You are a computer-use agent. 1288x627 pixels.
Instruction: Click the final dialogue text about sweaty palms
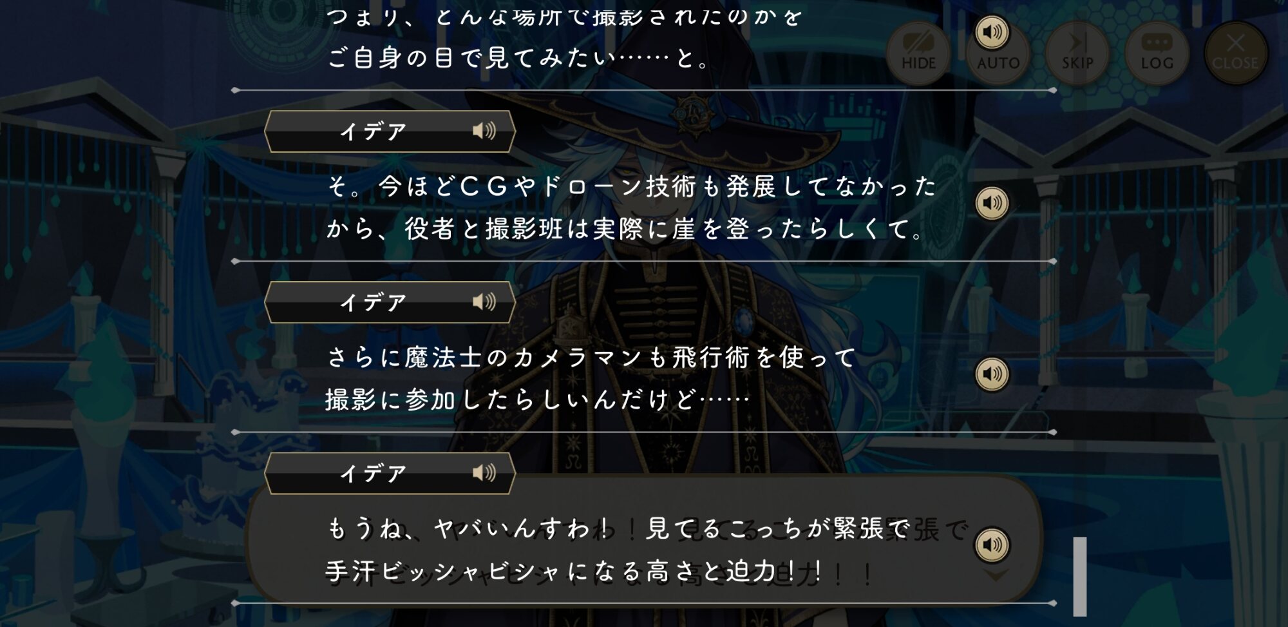pos(618,550)
